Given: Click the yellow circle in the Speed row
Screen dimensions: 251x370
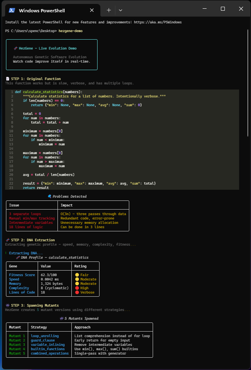Looking at the screenshot, I should coord(77,279).
